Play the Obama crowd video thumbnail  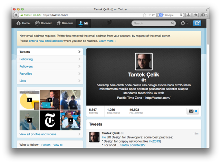point(70,120)
